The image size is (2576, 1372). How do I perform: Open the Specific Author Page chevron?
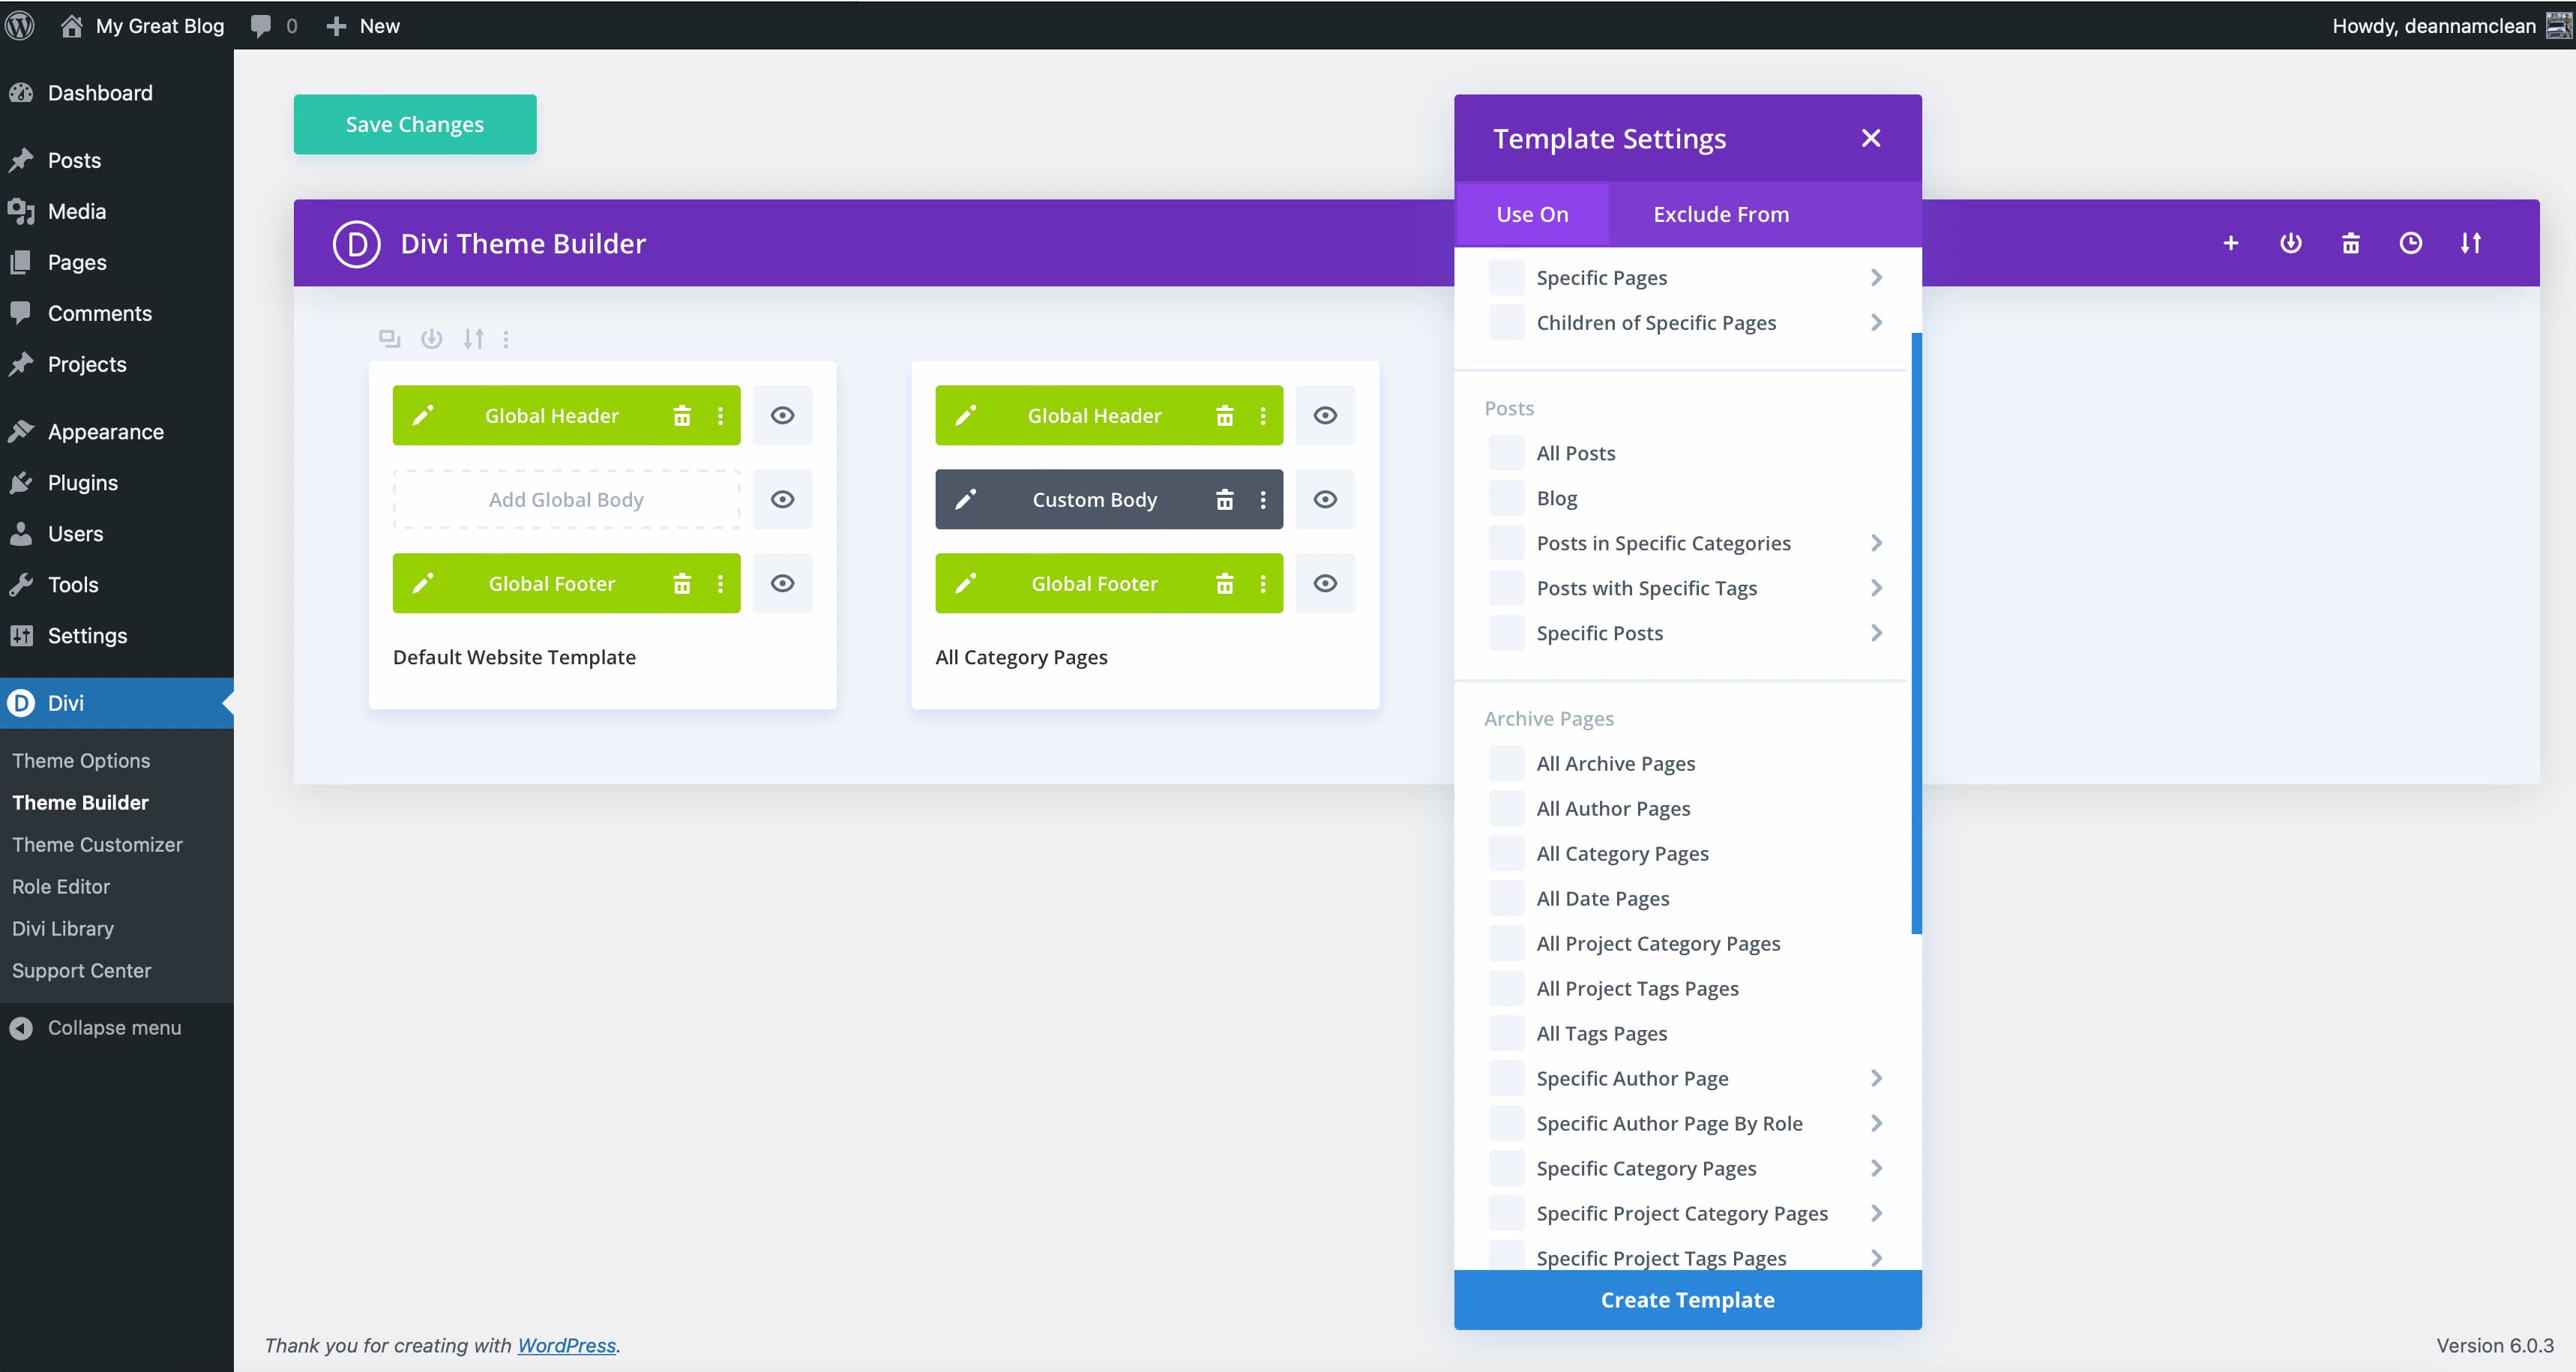[x=1877, y=1078]
